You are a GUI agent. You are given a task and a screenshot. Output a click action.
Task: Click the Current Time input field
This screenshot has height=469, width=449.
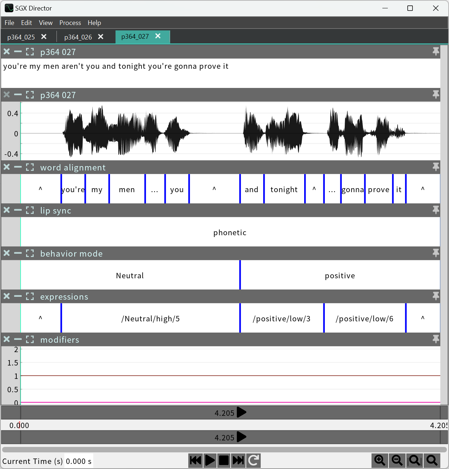click(79, 461)
